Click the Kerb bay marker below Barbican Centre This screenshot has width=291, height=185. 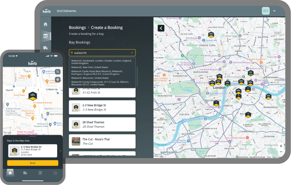point(251,73)
